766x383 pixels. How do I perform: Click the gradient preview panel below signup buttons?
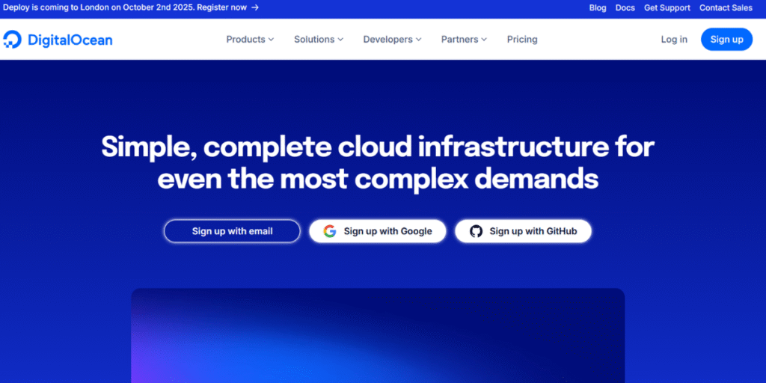point(378,336)
